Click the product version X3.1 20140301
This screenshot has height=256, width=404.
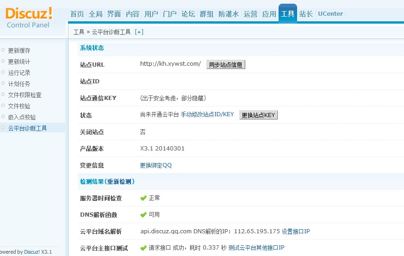[x=162, y=149]
